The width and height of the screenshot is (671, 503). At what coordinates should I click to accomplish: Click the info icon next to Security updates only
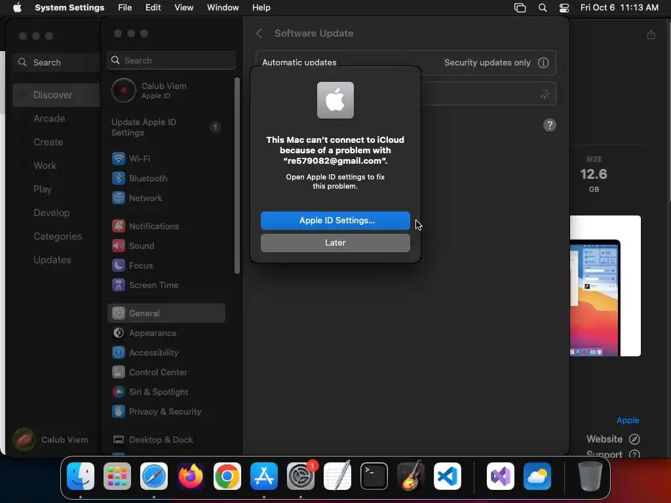pos(543,62)
